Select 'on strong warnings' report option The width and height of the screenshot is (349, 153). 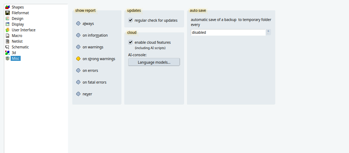pyautogui.click(x=96, y=59)
